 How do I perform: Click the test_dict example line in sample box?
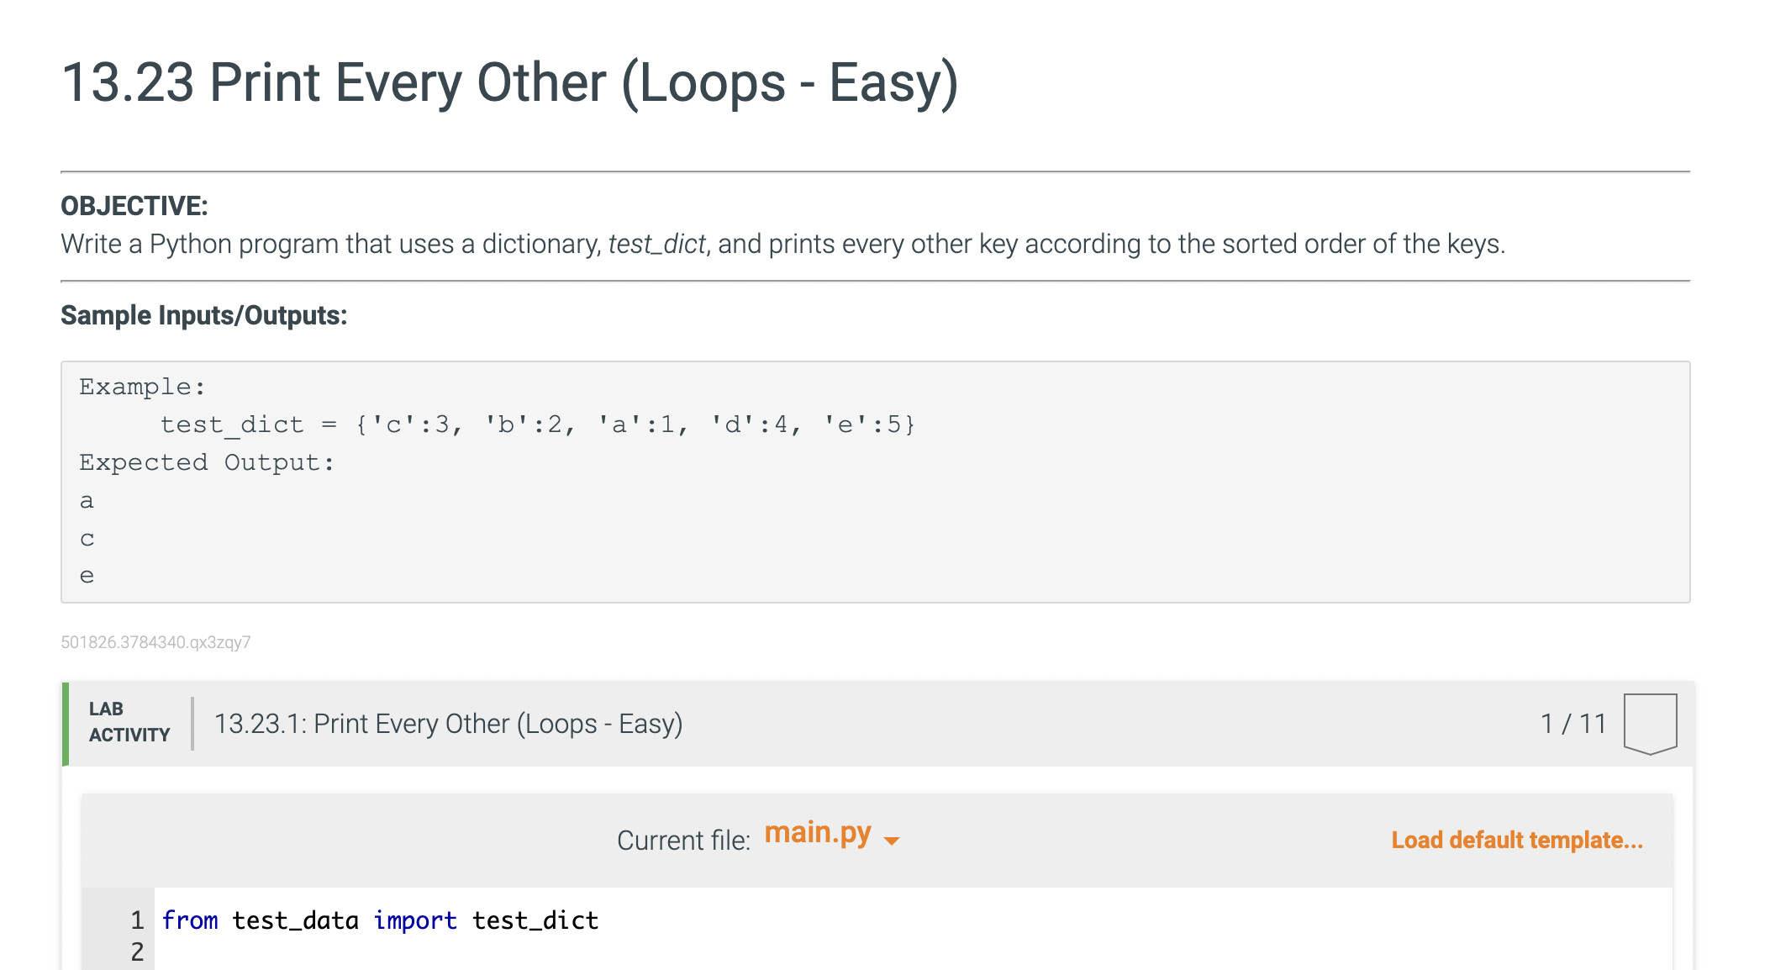click(537, 424)
